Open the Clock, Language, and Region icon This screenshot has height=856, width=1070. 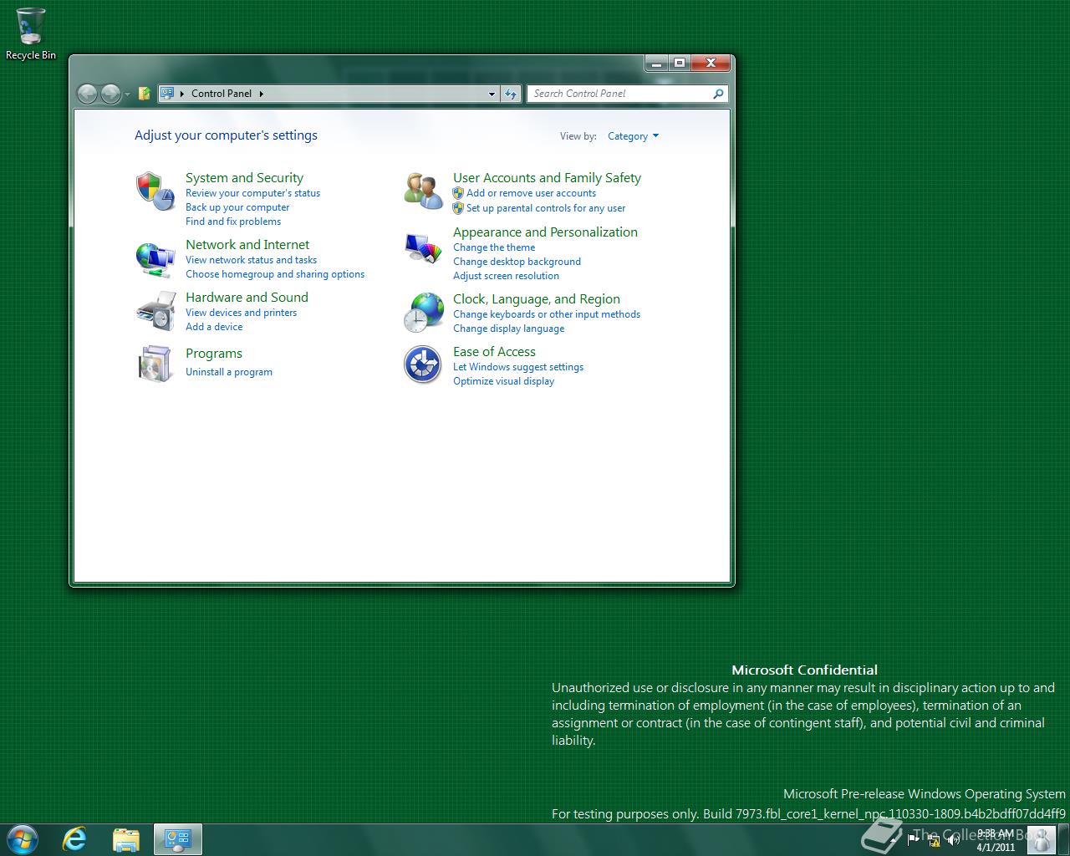pyautogui.click(x=423, y=312)
